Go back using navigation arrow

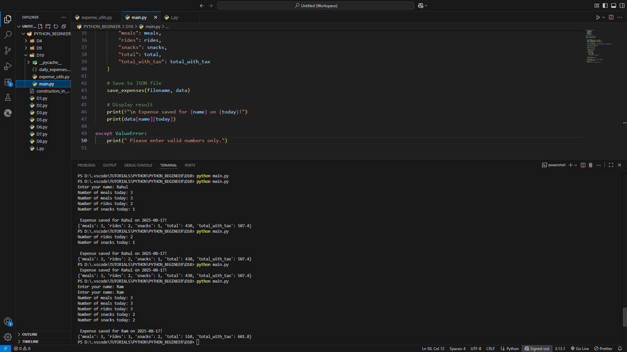[202, 6]
